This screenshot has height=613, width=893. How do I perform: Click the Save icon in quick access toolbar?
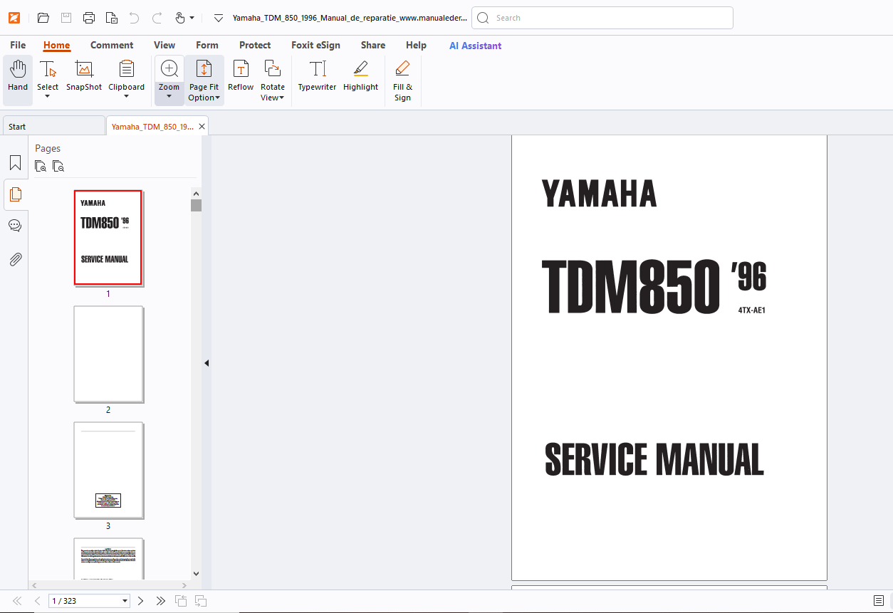tap(66, 18)
